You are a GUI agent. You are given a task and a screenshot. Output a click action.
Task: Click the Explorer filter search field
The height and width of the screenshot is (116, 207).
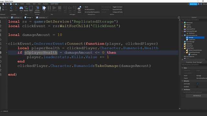tap(194, 20)
